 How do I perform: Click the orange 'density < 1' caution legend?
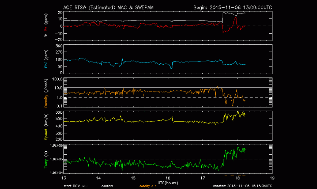click(x=148, y=186)
